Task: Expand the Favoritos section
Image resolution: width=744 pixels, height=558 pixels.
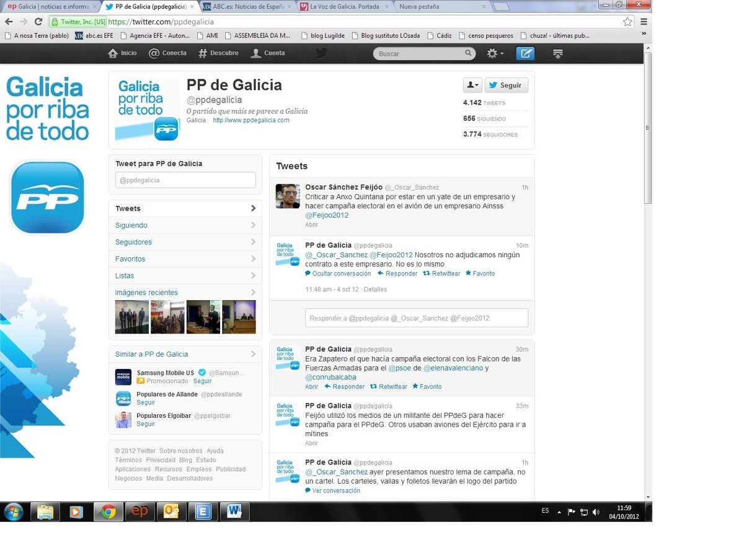Action: [185, 259]
